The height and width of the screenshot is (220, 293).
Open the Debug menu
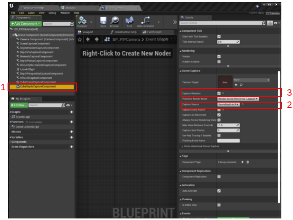[52, 13]
